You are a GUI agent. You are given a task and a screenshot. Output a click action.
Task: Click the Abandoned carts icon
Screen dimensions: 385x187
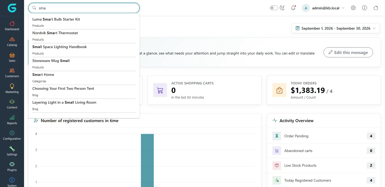pos(277,151)
